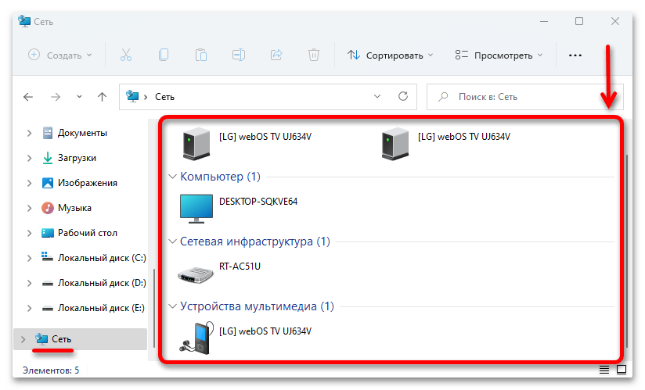Click the Delete trash bin icon
645x390 pixels.
tap(313, 55)
